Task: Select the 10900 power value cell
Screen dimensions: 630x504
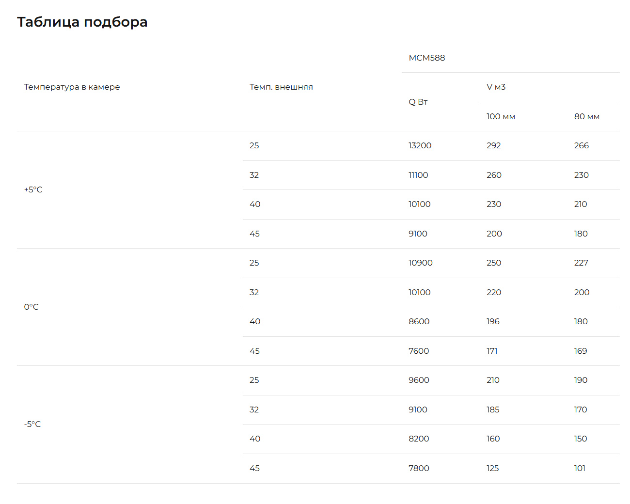Action: click(x=420, y=263)
